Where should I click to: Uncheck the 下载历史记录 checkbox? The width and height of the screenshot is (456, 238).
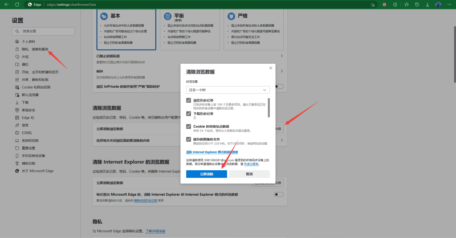click(x=188, y=114)
